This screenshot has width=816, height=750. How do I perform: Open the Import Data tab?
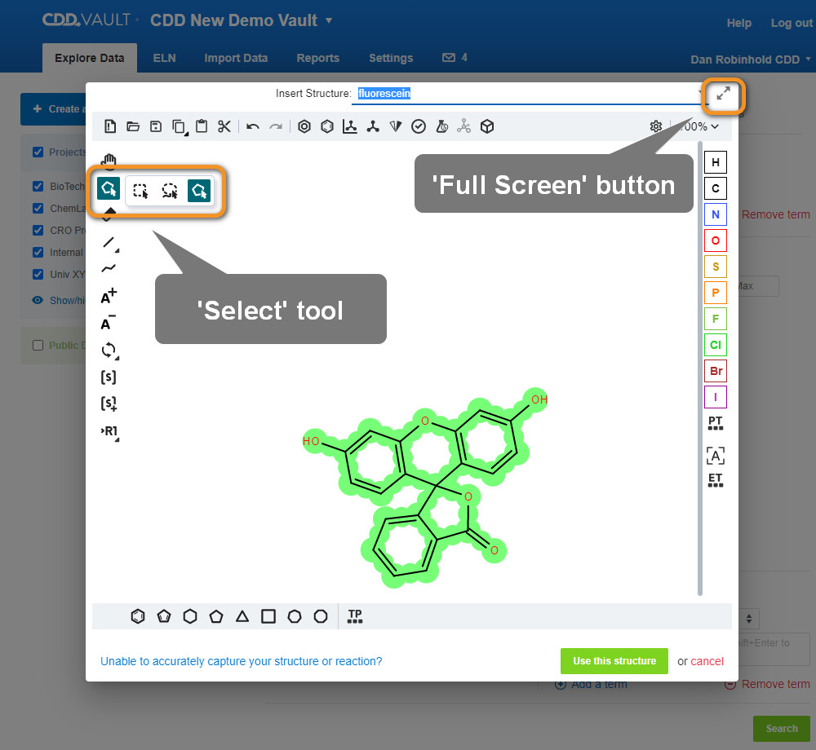pos(236,58)
